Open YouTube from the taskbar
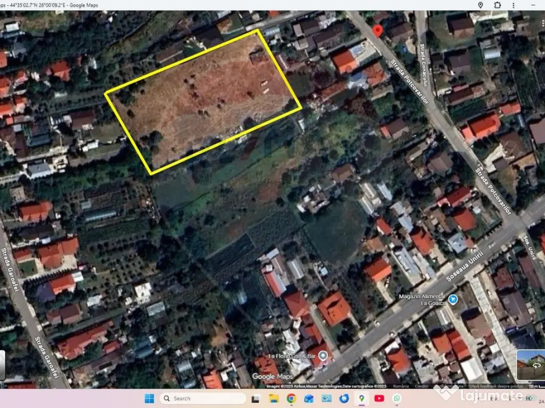The image size is (545, 408). tap(379, 398)
